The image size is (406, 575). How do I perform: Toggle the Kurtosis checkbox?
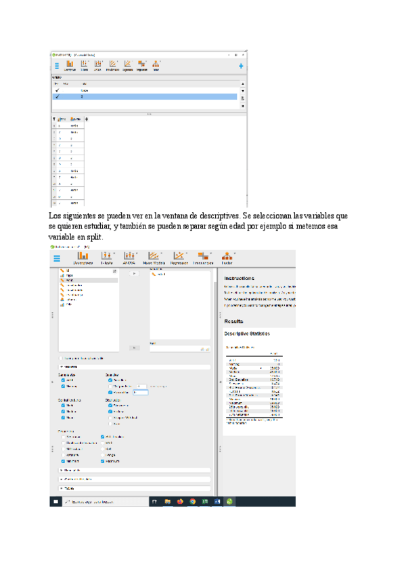110,412
